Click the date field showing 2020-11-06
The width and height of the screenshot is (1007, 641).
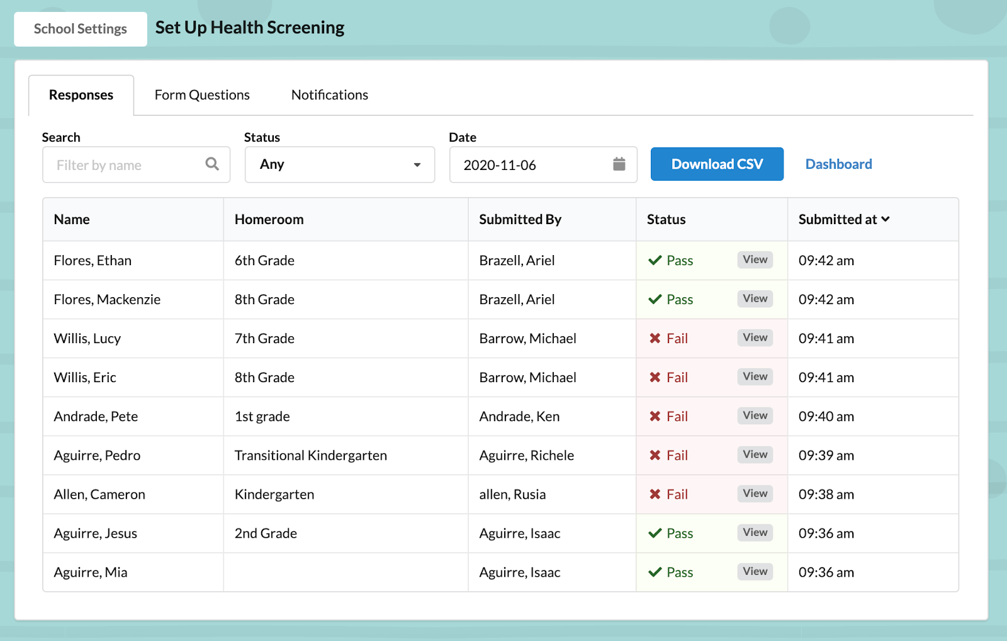pos(543,165)
